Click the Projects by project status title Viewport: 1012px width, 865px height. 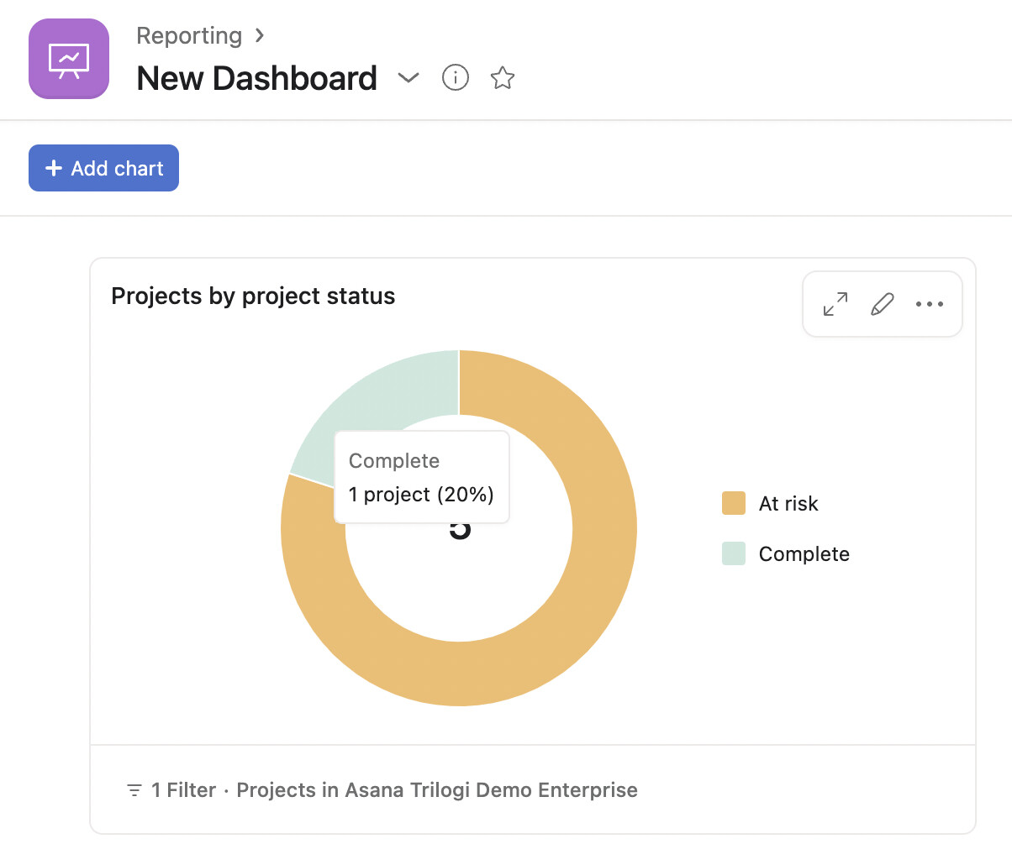tap(253, 296)
